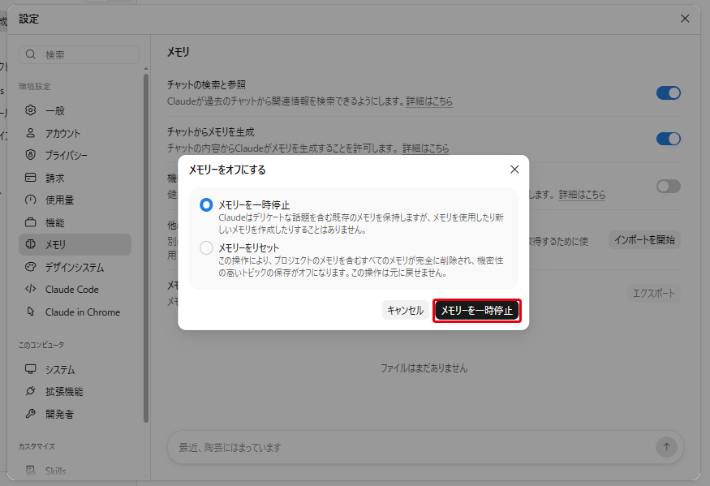Click the gear icon beside 一般
The image size is (710, 486).
pos(30,110)
